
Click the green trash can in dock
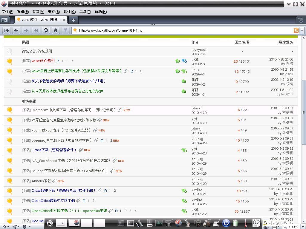(236, 223)
